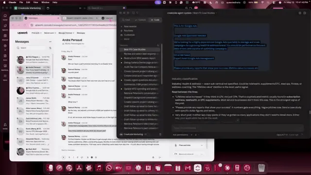Open the Trash in the Dock

[261, 168]
